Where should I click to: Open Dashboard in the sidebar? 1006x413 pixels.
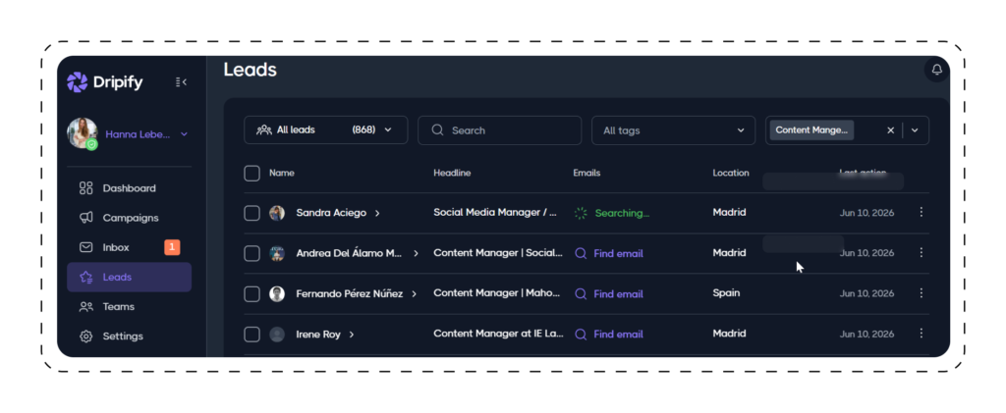coord(129,188)
